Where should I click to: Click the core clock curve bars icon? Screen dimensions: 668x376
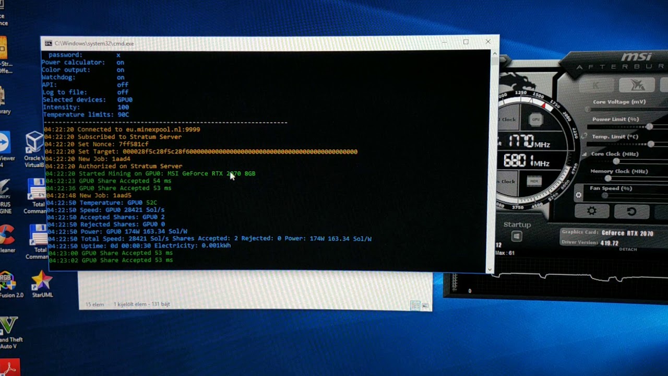point(584,154)
